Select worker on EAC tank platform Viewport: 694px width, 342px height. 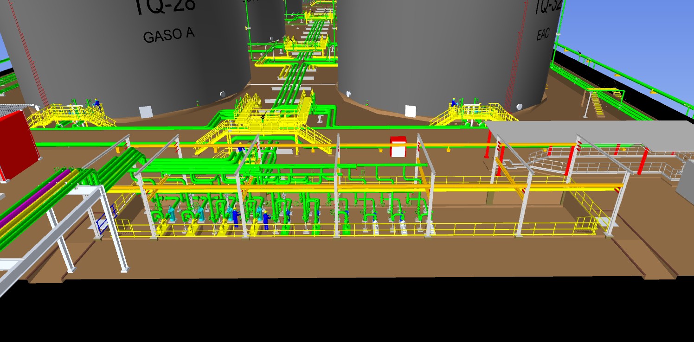[x=454, y=103]
